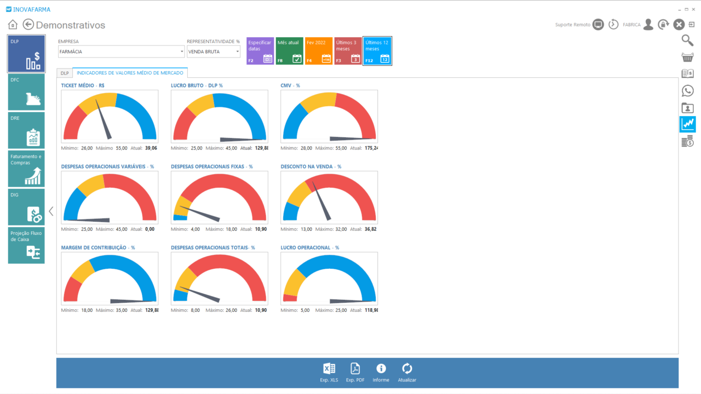The image size is (701, 394).
Task: Select the Indicadores de Valores Médio de Mercado tab
Action: point(130,73)
